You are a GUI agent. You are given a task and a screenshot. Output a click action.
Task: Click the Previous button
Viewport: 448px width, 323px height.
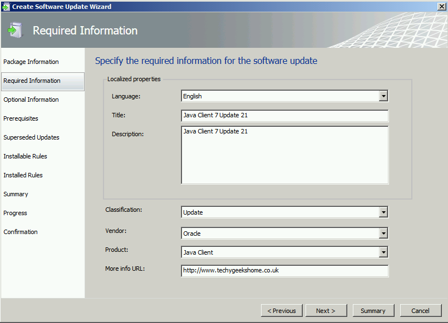tap(282, 310)
